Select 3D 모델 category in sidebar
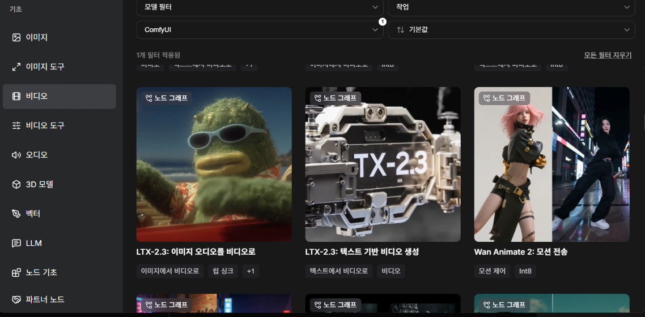Image resolution: width=645 pixels, height=317 pixels. tap(60, 185)
